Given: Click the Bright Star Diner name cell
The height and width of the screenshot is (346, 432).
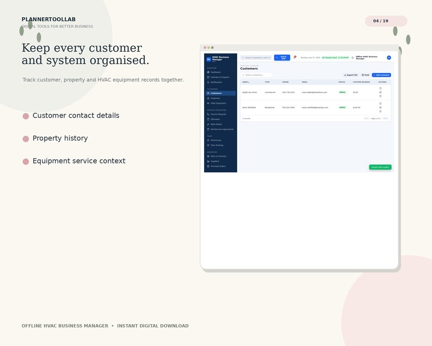Looking at the screenshot, I should coord(250,93).
